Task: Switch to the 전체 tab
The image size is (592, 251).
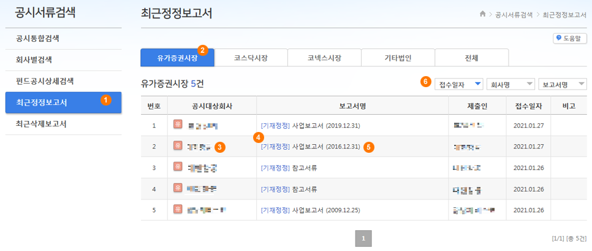Action: (471, 58)
